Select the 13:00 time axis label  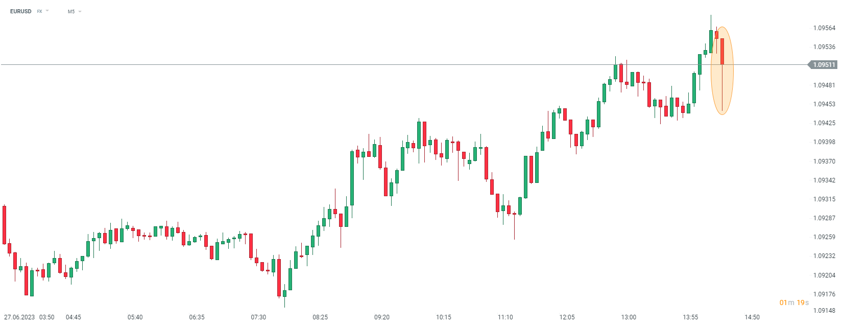(629, 317)
